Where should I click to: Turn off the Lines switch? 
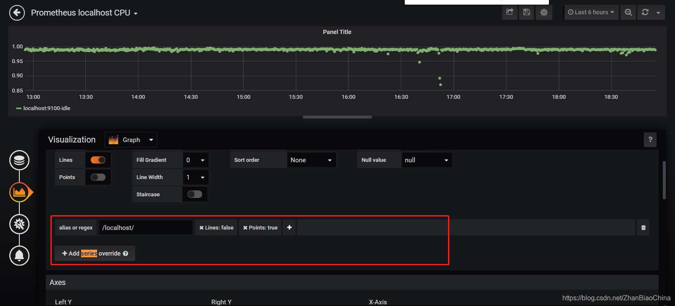point(98,160)
